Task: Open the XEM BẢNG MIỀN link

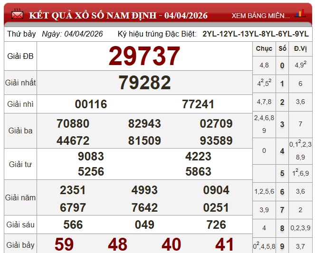Action: pos(260,16)
